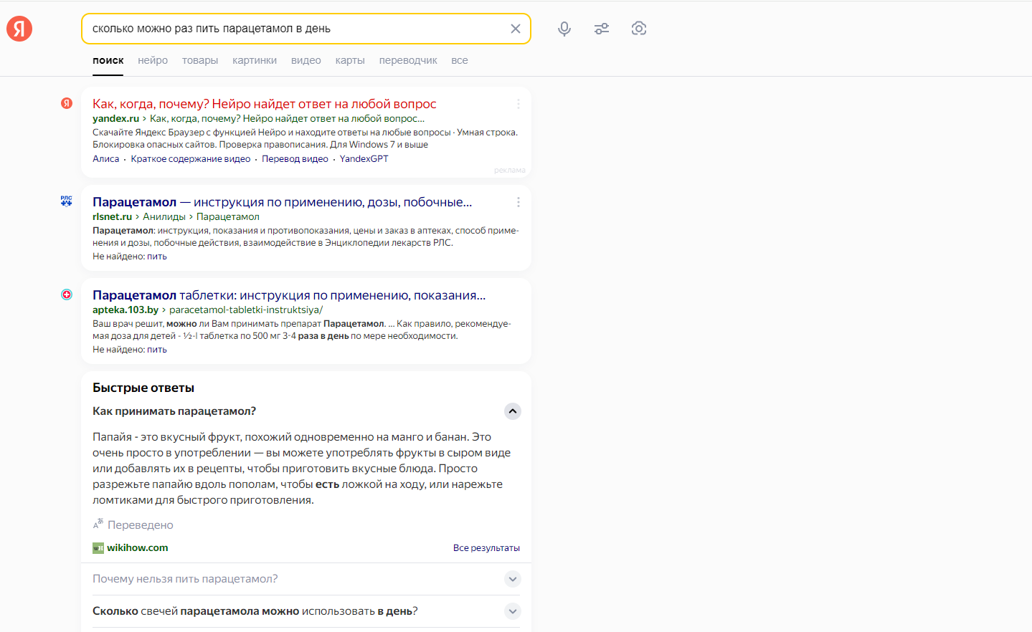Click the apteka.103.by favicon
1032x632 pixels.
tap(67, 295)
